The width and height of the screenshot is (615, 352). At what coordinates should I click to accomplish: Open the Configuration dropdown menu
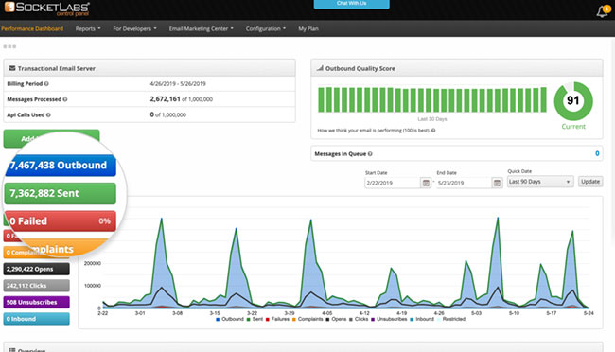tap(266, 28)
